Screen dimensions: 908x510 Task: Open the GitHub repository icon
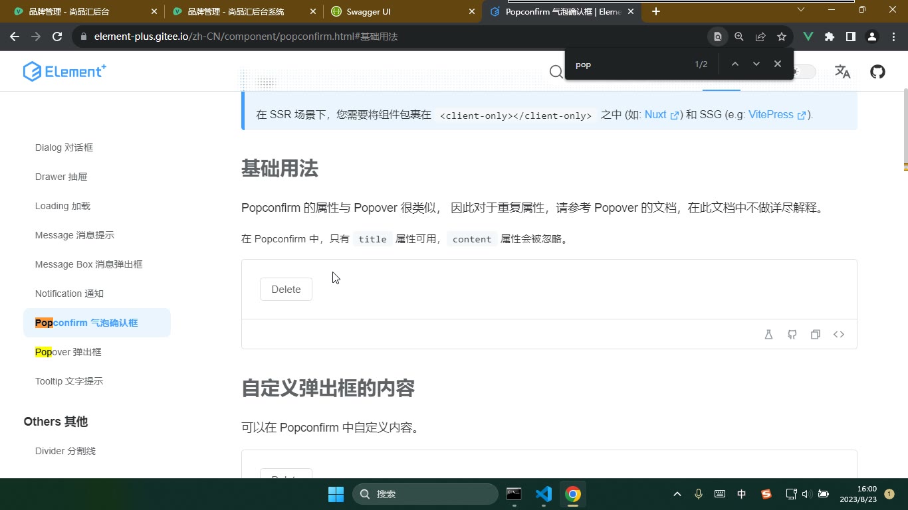click(878, 72)
